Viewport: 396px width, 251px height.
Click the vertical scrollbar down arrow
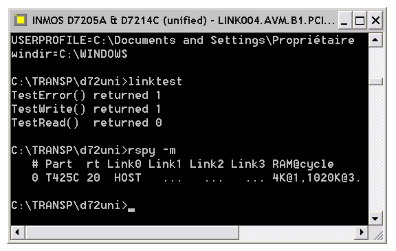click(375, 219)
